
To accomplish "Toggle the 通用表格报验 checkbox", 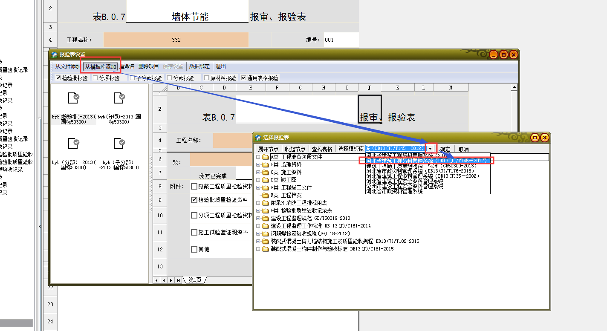I will point(243,78).
